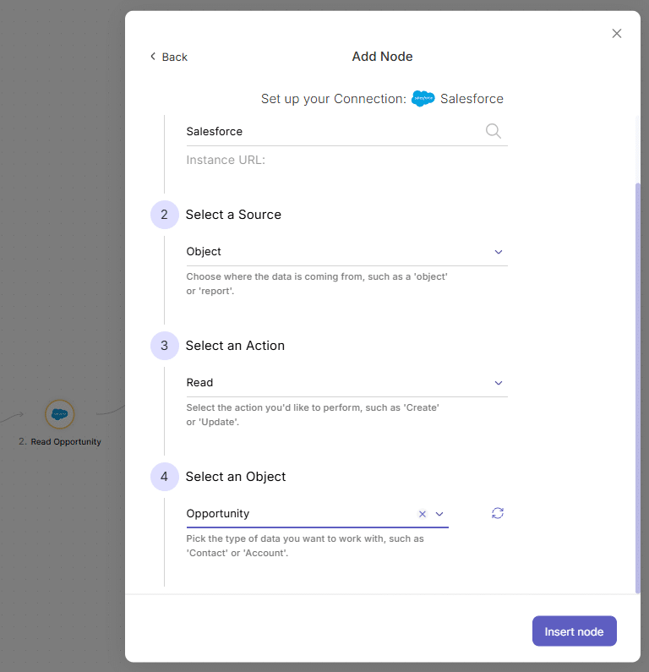The height and width of the screenshot is (672, 649).
Task: Click the 'Select a Source' heading
Action: click(233, 215)
